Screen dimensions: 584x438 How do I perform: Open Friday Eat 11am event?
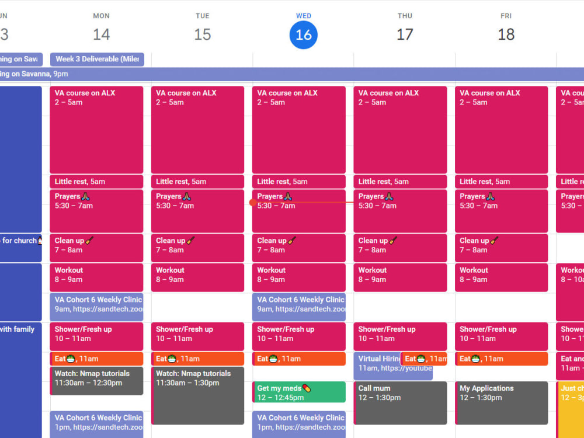[x=501, y=359]
